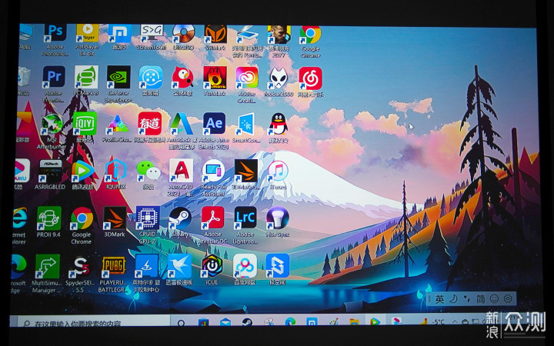The image size is (554, 346).
Task: Open the Corsair iCUE shortcut
Action: coord(212,266)
